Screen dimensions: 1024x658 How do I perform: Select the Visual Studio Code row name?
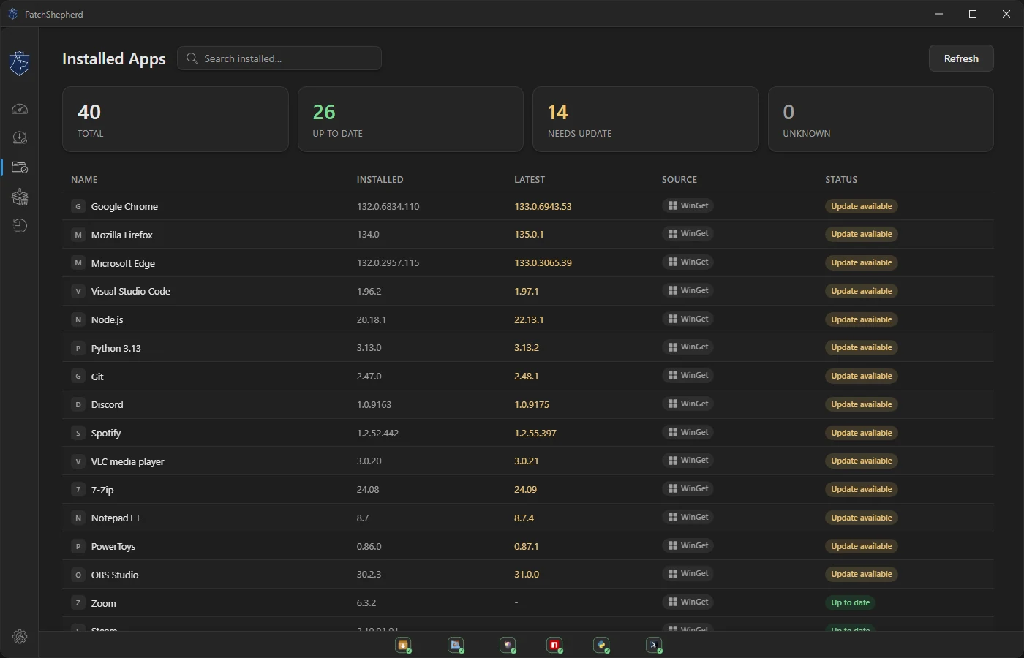click(x=131, y=291)
